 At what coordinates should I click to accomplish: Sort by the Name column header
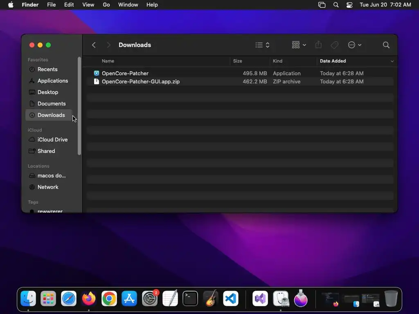tap(108, 61)
